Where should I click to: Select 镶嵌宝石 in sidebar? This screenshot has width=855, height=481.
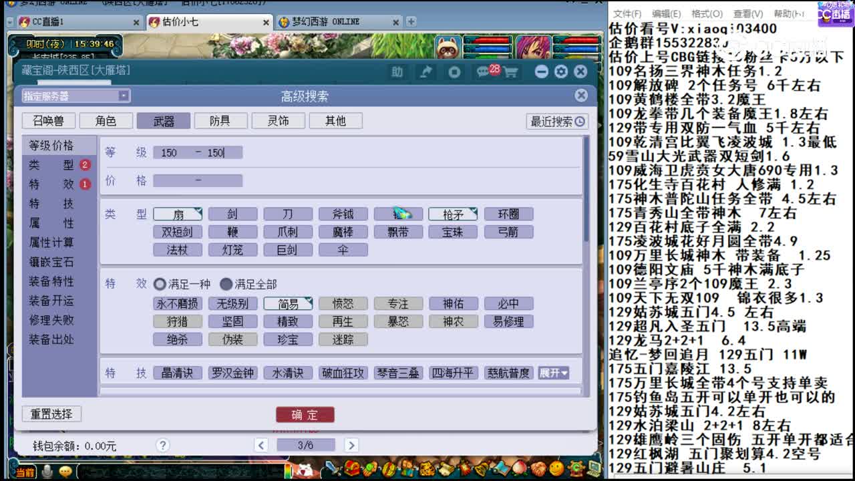(51, 262)
